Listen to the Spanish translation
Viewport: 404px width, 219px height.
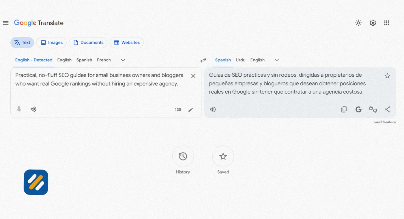(x=213, y=109)
